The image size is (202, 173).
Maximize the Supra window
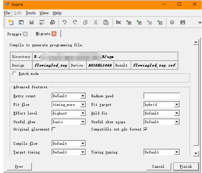point(179,4)
